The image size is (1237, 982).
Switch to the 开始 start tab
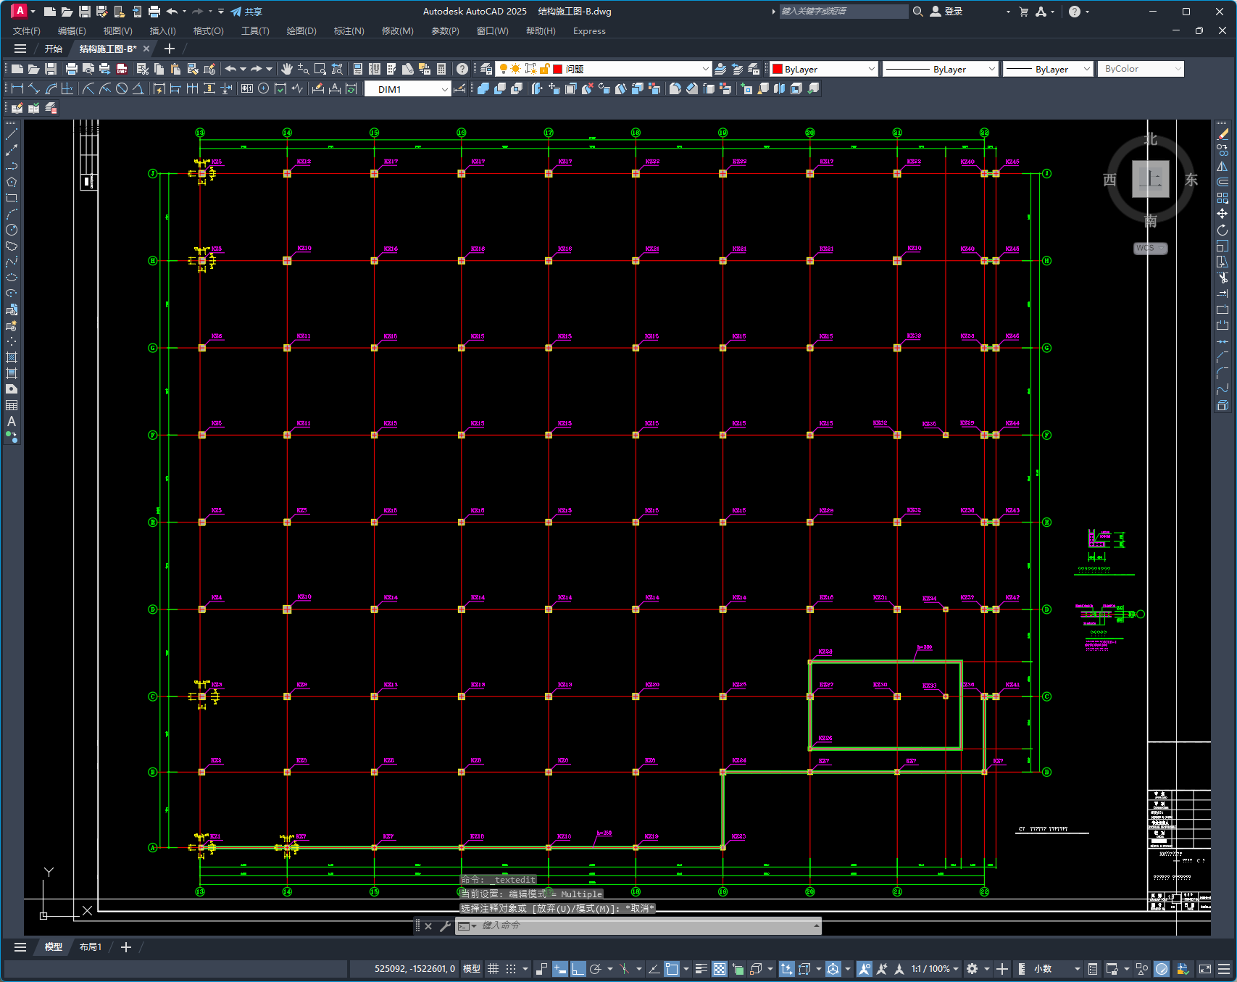[x=54, y=49]
